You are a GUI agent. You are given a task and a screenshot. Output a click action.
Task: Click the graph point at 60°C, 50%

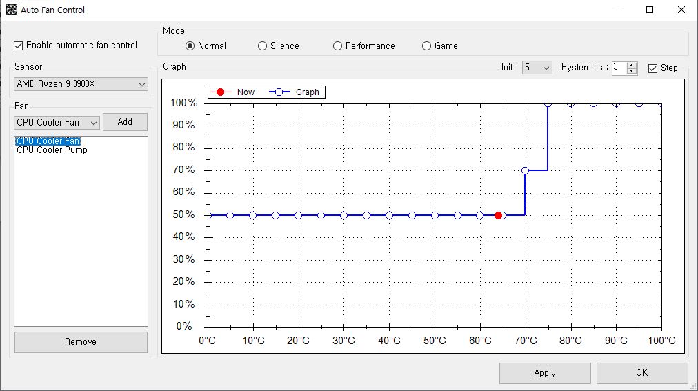point(479,215)
